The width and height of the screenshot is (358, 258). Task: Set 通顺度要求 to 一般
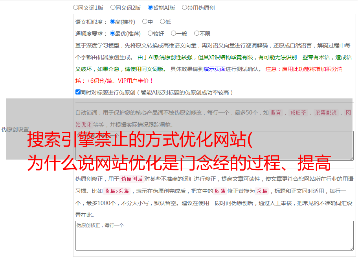click(x=173, y=33)
